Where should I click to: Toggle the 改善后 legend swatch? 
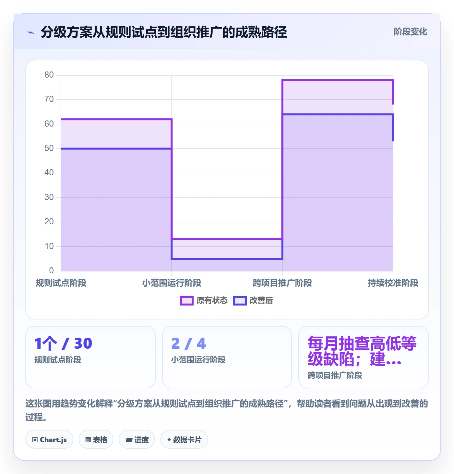(240, 301)
